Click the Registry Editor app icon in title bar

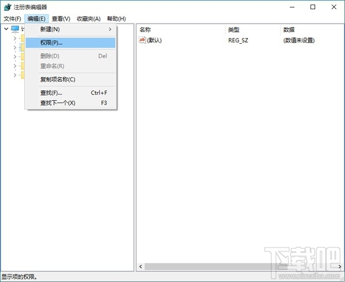coord(7,7)
